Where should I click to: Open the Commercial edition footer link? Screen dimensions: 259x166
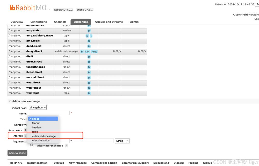click(104, 163)
